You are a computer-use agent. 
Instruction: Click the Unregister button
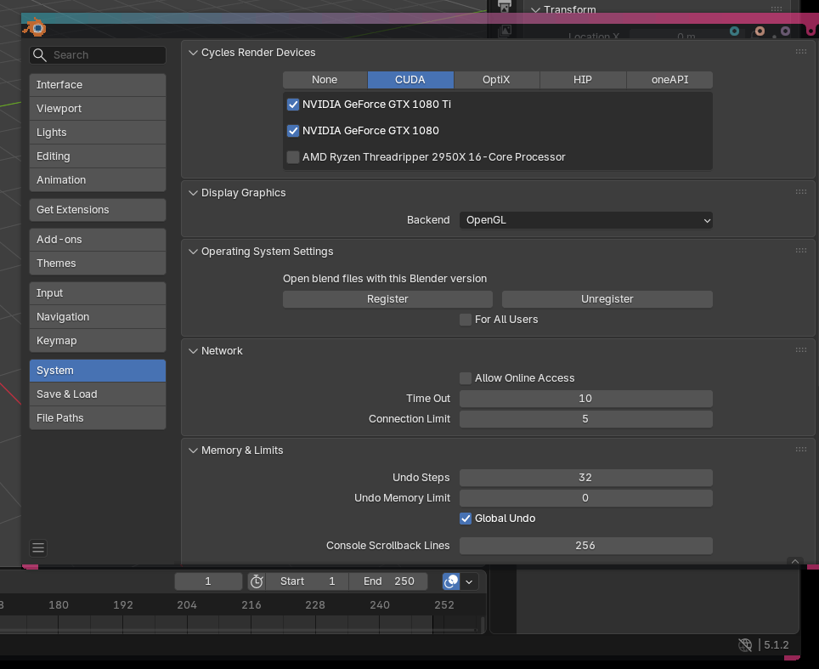tap(607, 299)
